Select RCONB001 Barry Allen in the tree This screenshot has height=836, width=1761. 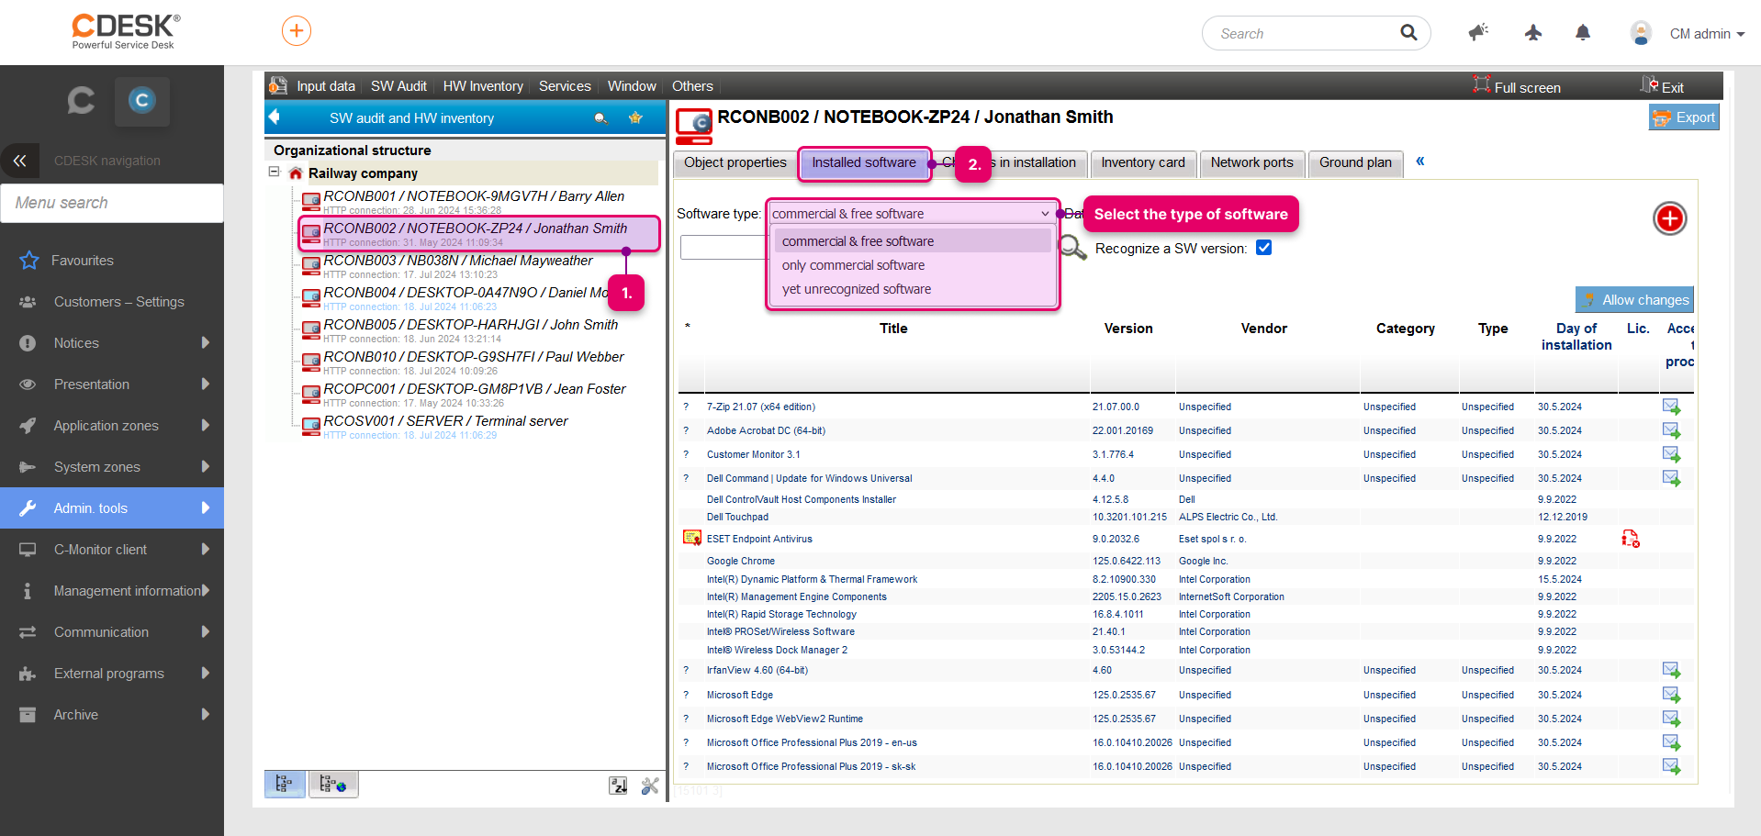tap(474, 196)
